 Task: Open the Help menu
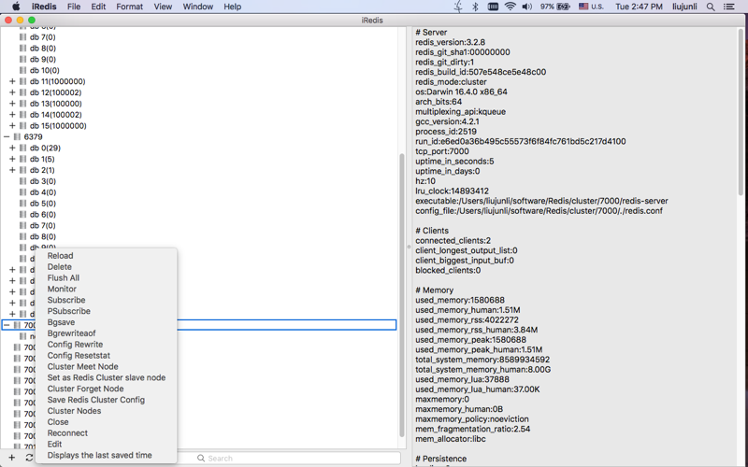pyautogui.click(x=232, y=7)
